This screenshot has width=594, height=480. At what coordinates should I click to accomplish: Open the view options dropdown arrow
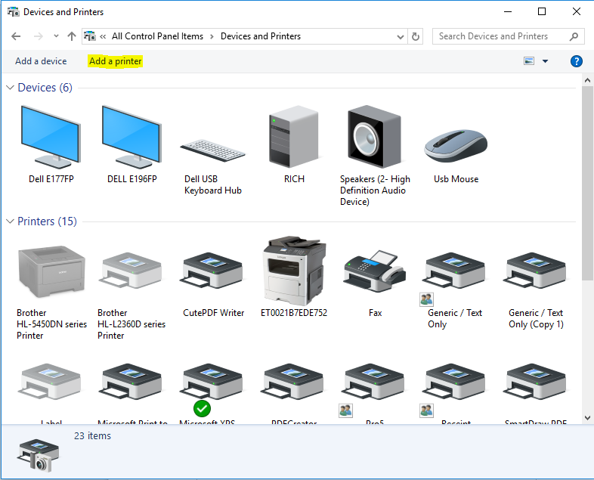coord(545,61)
